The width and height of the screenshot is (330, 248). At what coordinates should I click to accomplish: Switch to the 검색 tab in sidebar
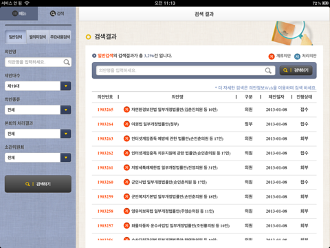(x=57, y=14)
